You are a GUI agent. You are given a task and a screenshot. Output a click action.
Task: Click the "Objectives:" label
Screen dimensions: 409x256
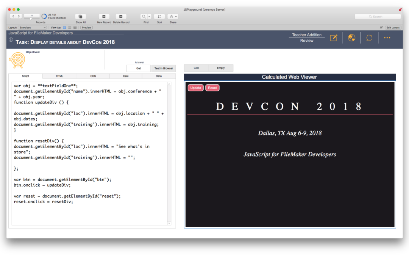click(33, 52)
